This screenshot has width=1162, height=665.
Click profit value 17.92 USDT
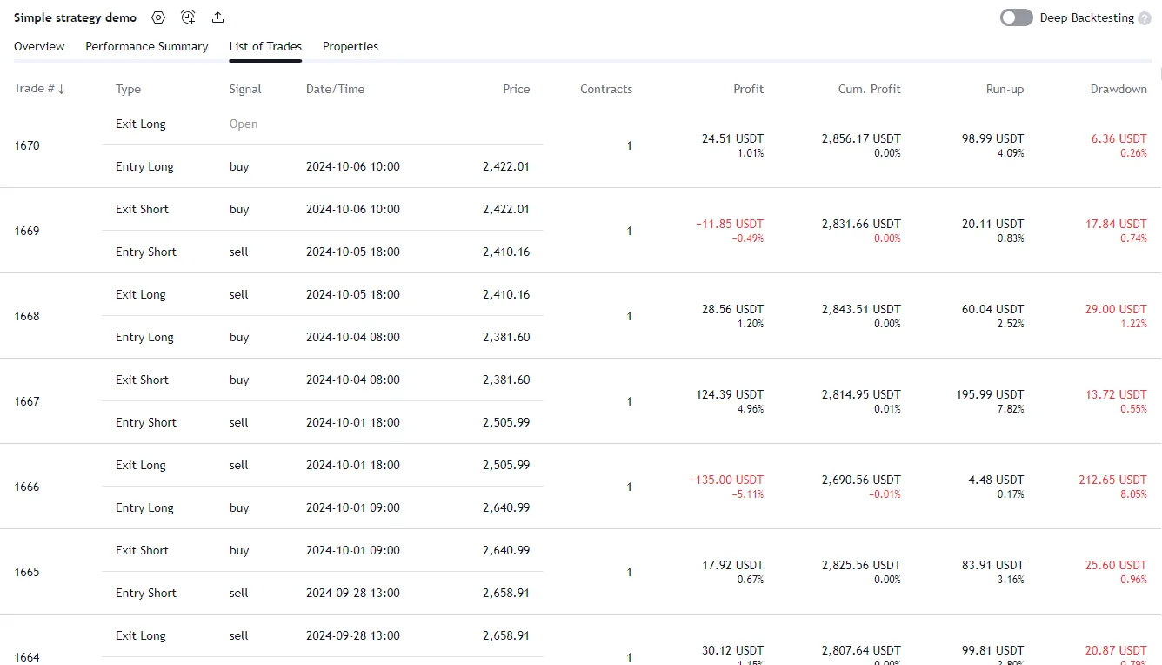732,565
